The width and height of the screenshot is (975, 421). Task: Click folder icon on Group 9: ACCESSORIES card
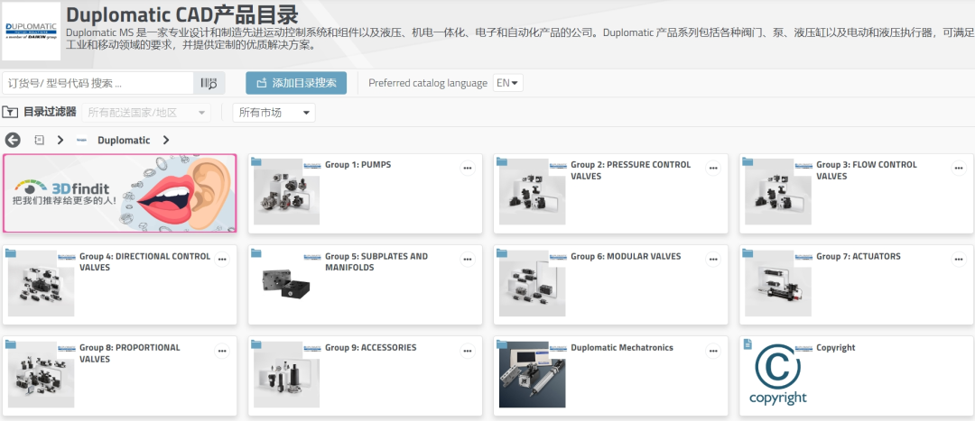click(255, 344)
